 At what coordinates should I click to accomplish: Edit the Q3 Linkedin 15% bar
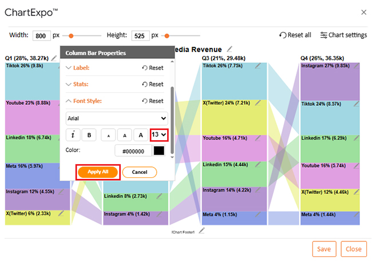pyautogui.click(x=258, y=165)
